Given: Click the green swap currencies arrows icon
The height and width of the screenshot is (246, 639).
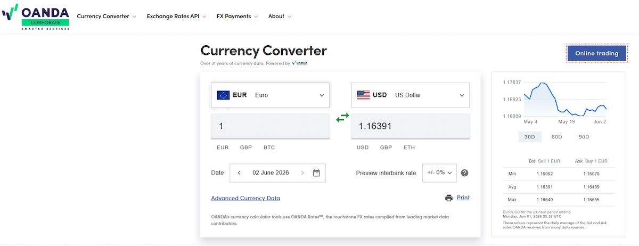Looking at the screenshot, I should click(342, 117).
